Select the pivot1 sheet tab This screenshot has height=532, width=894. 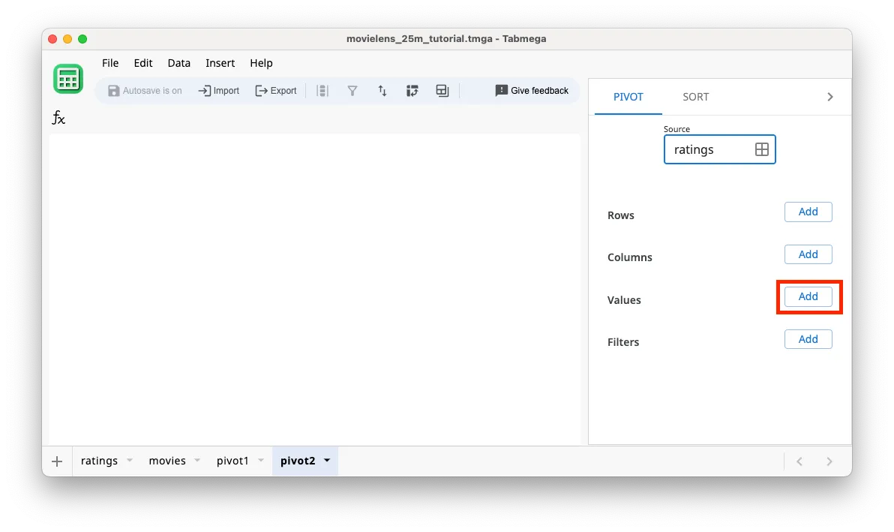click(234, 461)
